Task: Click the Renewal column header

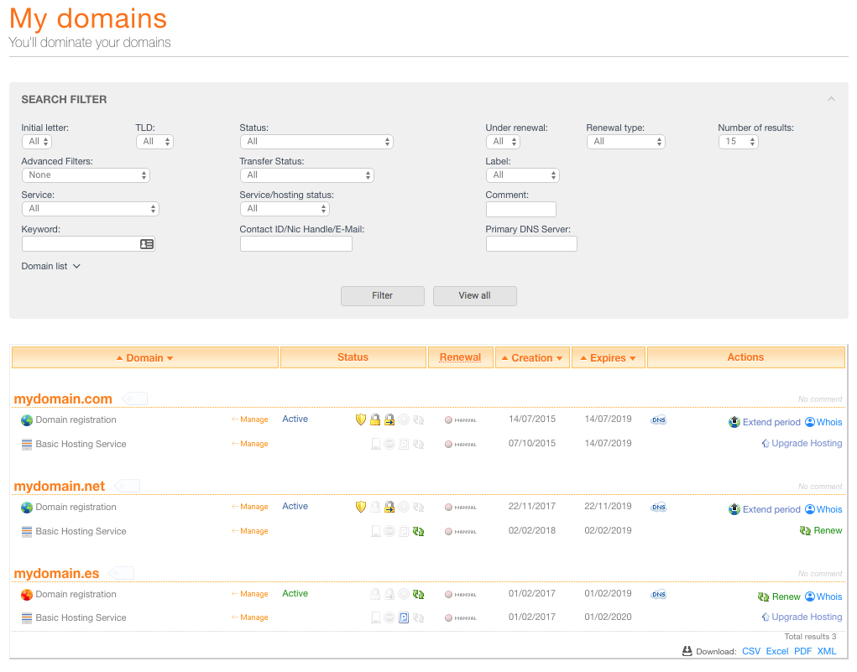Action: click(460, 357)
